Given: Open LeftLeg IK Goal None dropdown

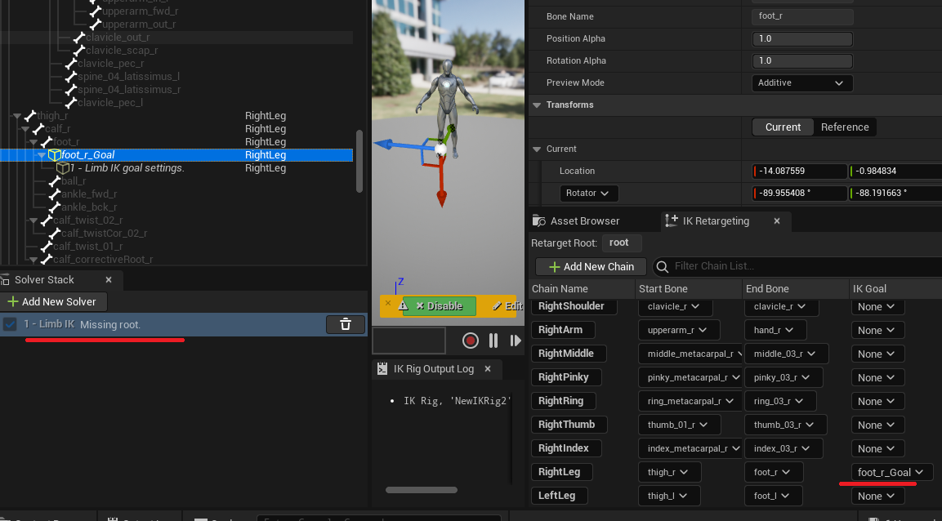Looking at the screenshot, I should coord(877,496).
